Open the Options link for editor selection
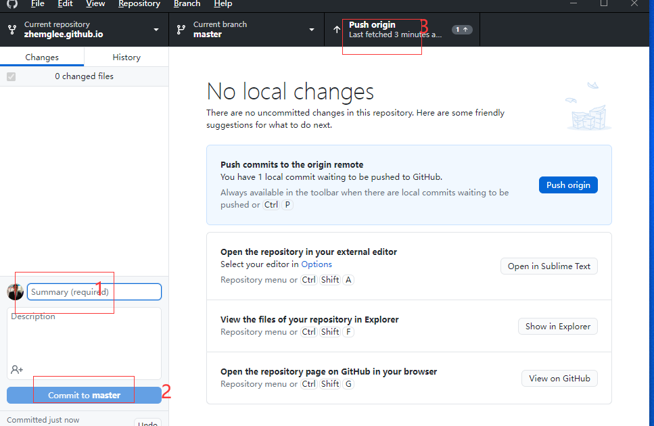654x426 pixels. click(x=317, y=264)
